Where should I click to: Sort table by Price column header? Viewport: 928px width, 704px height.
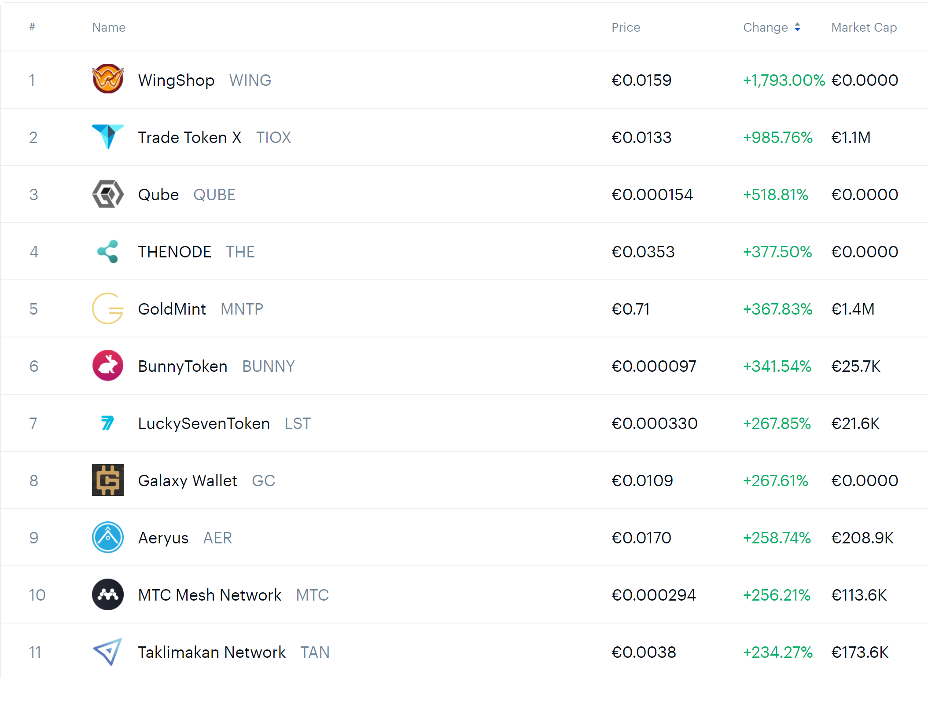pos(626,27)
